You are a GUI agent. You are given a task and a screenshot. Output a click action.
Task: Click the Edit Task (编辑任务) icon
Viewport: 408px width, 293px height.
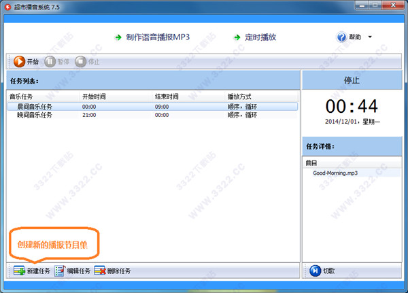click(x=60, y=271)
